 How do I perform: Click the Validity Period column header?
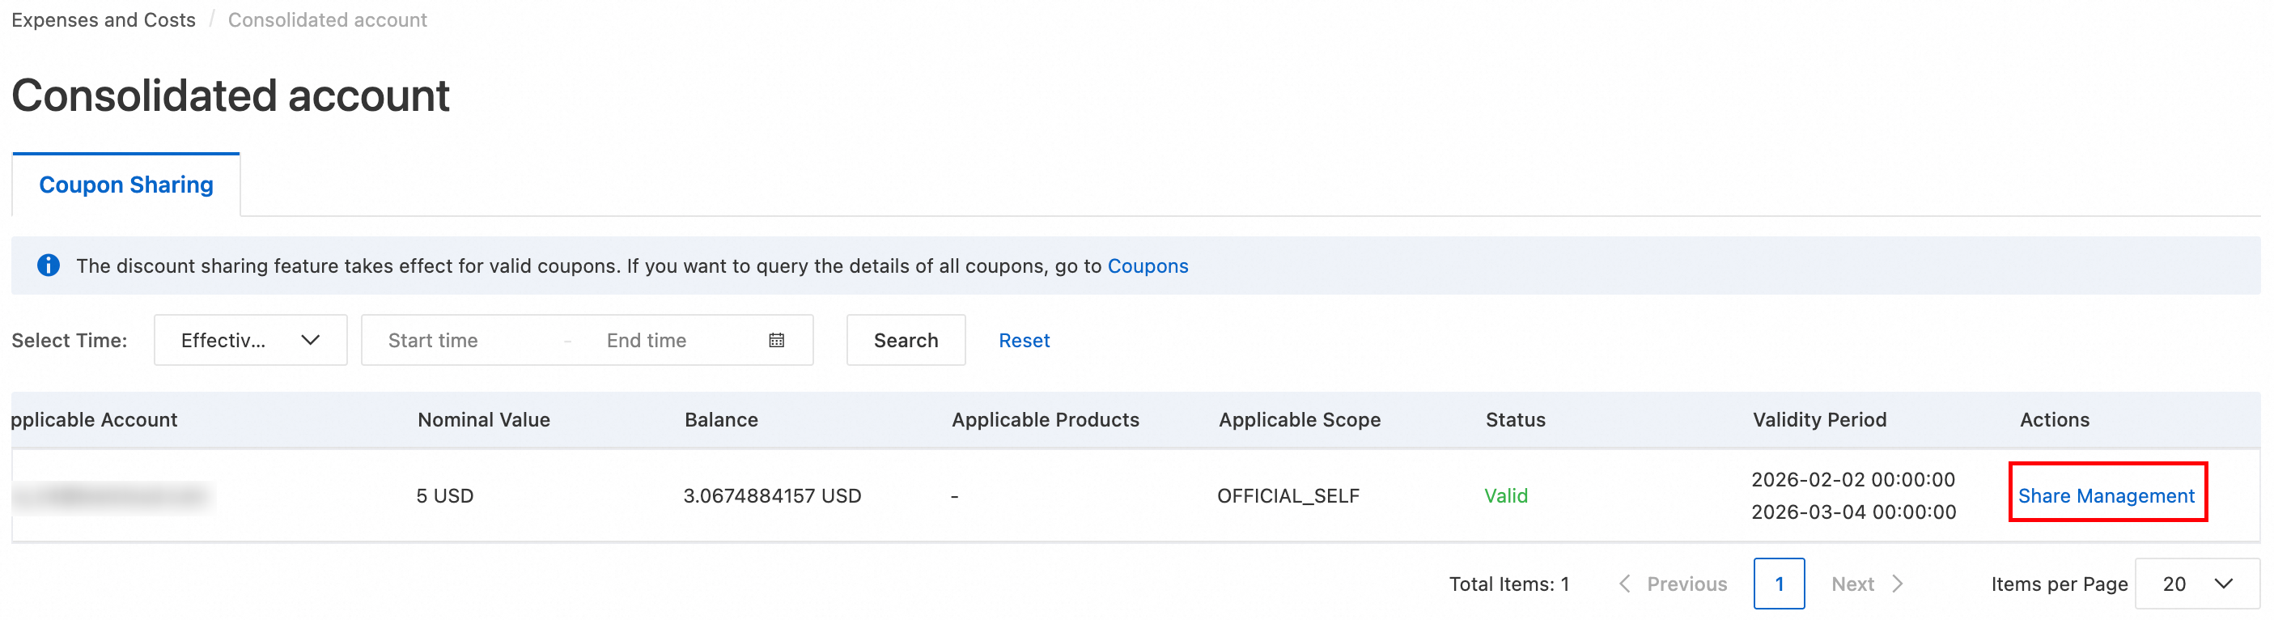[x=1819, y=419]
